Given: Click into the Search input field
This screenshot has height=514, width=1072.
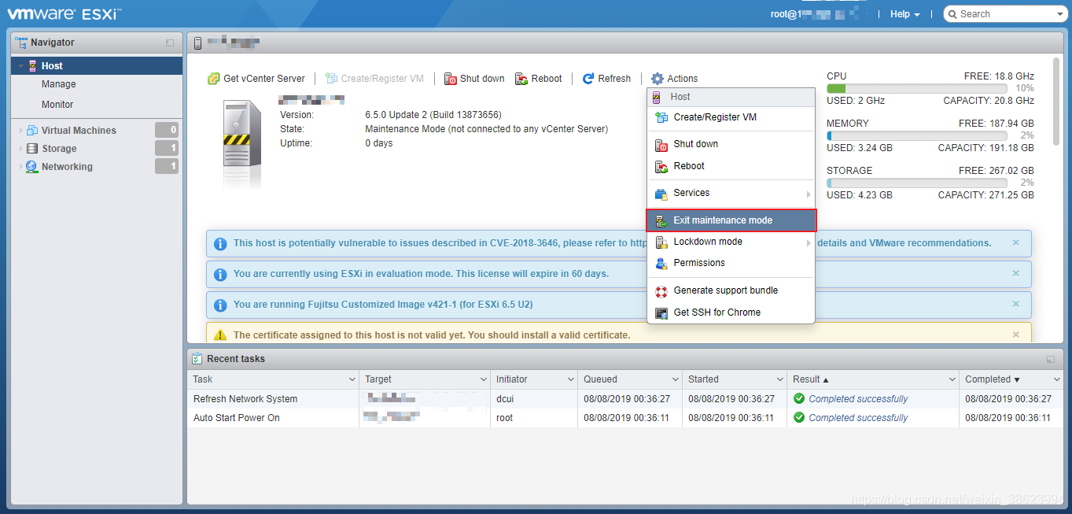Looking at the screenshot, I should 1005,14.
